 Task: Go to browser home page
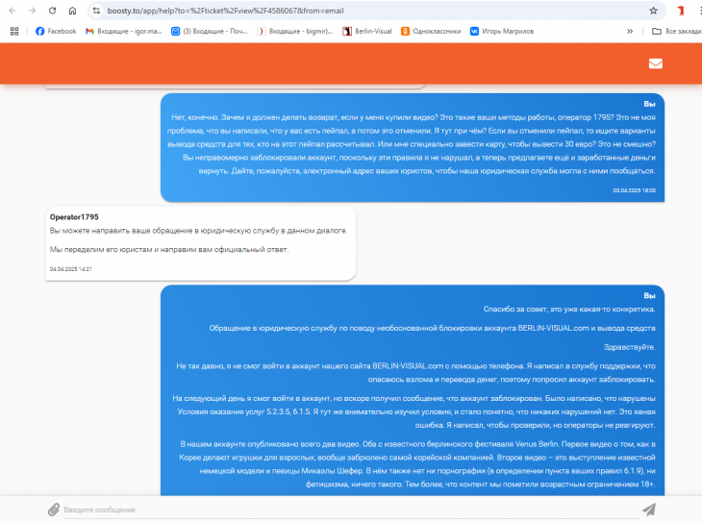tap(73, 11)
